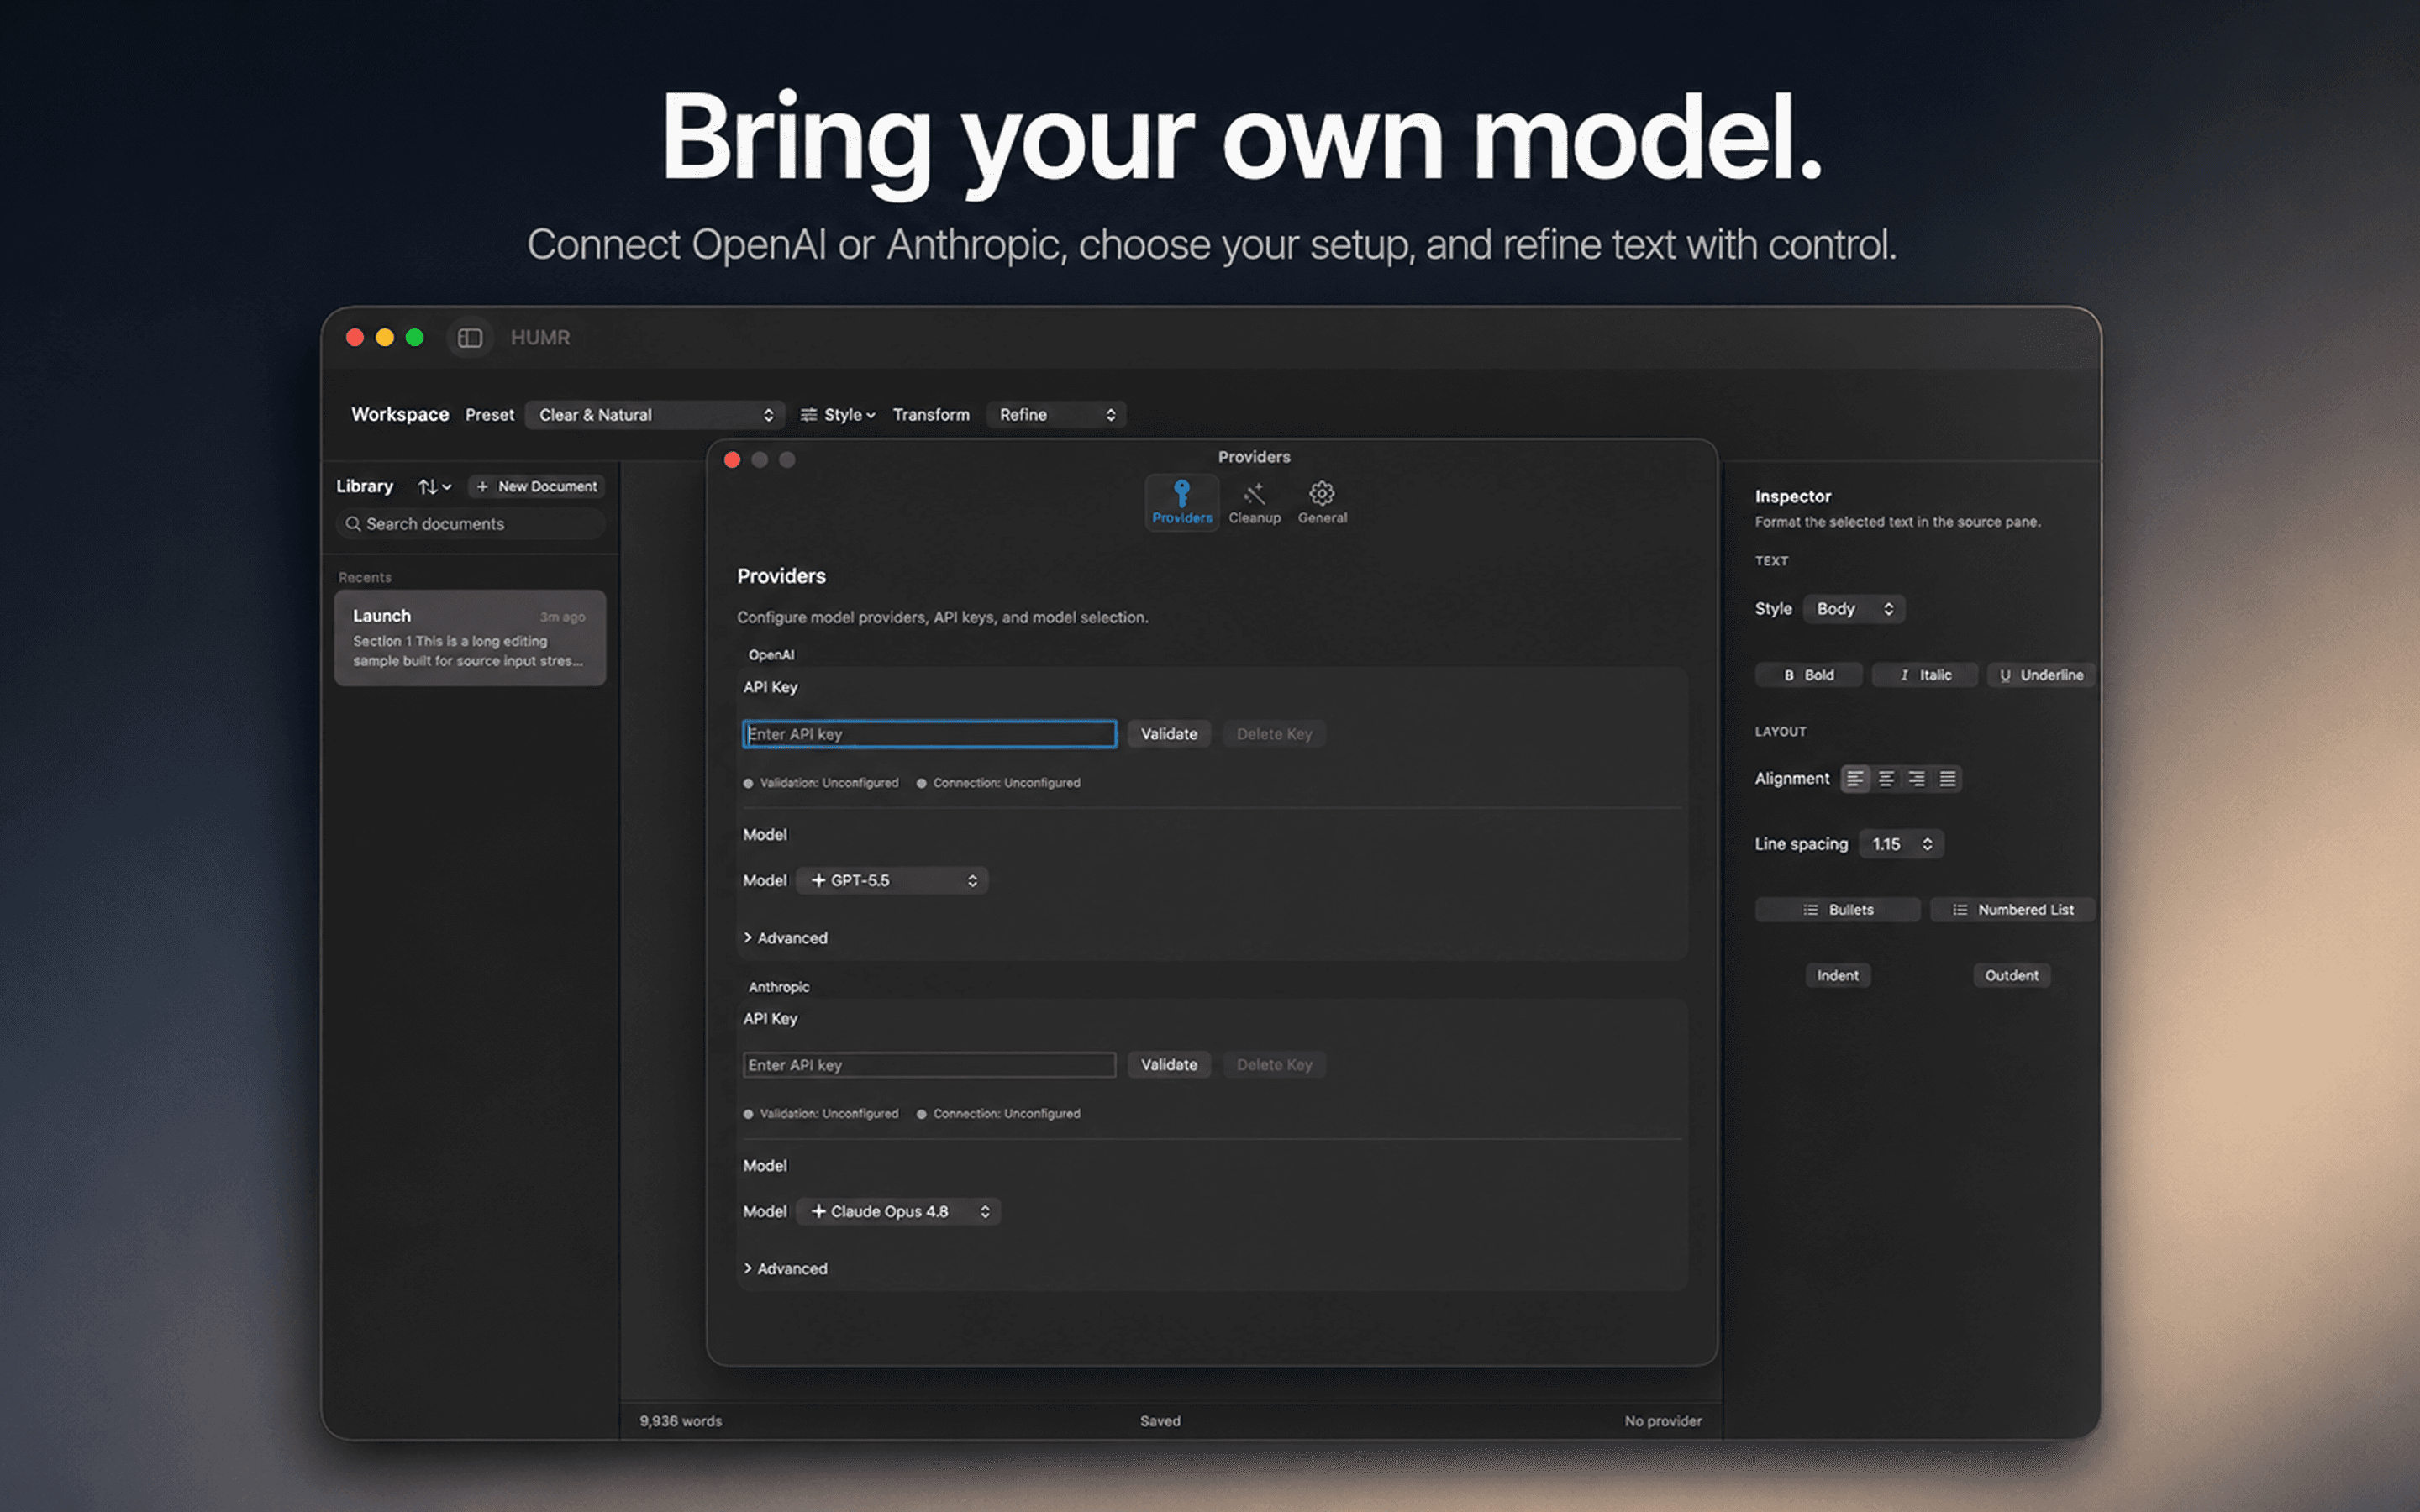Focus the Search documents field

(x=471, y=524)
